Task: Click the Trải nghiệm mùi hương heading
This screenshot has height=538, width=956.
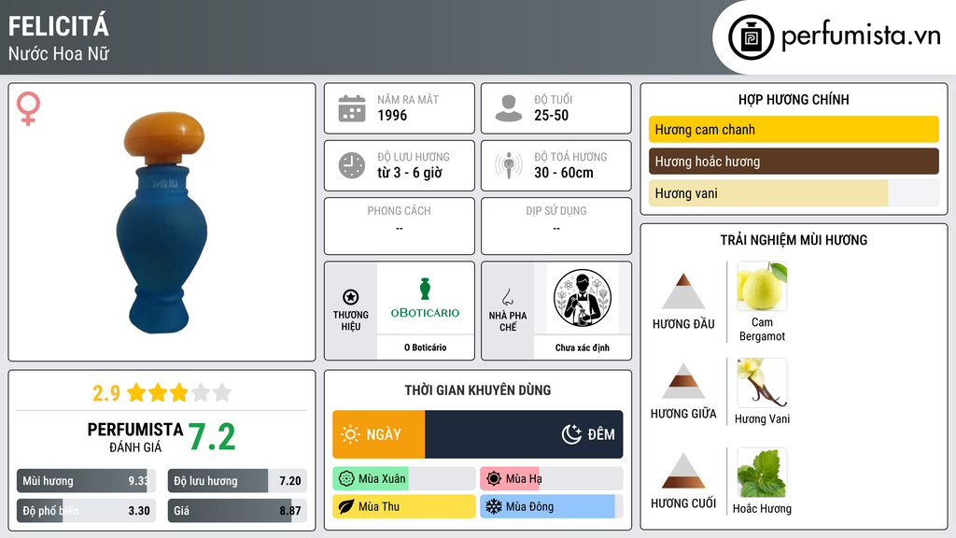Action: click(794, 240)
